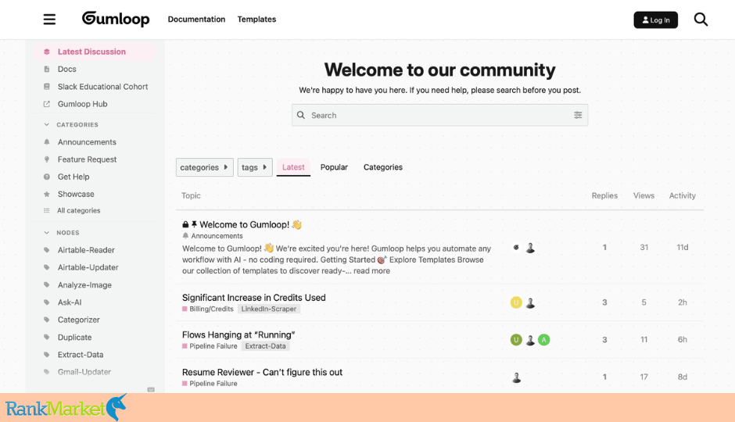The image size is (735, 422).
Task: Open the categories dropdown filter
Action: click(204, 167)
